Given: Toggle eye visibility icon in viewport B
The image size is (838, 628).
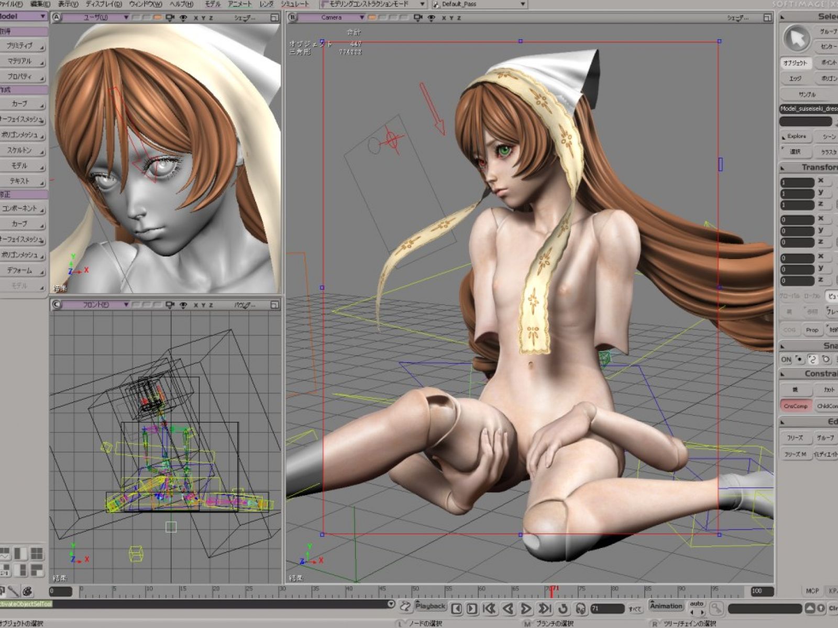Looking at the screenshot, I should point(431,17).
